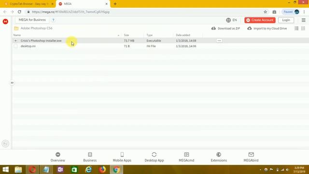
Task: Click the Adobe Photoshop CS6 folder name
Action: pyautogui.click(x=37, y=28)
